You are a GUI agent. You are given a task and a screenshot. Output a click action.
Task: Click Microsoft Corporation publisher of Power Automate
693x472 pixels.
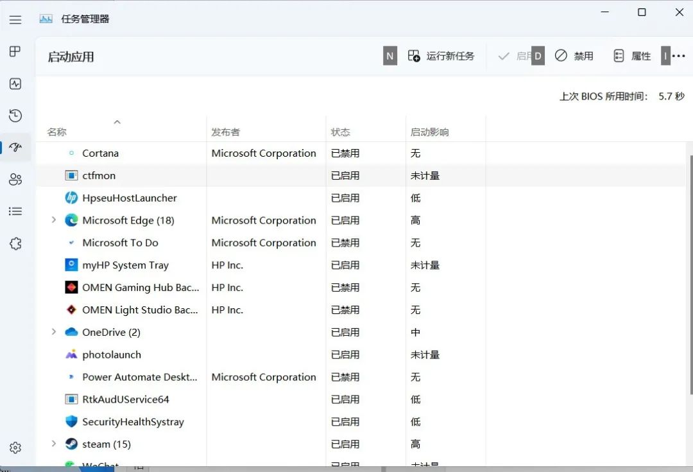(264, 377)
